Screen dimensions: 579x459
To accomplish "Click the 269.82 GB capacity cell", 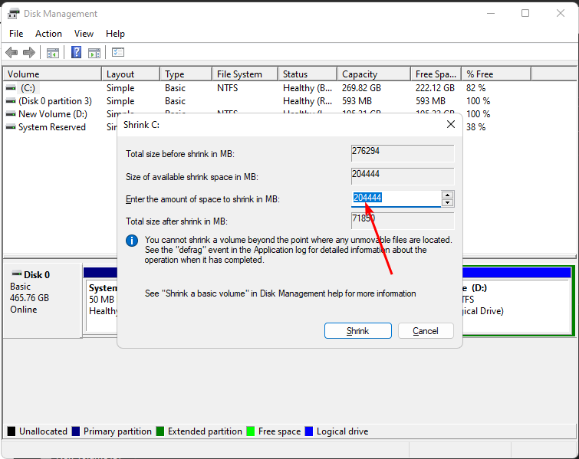I will [361, 88].
